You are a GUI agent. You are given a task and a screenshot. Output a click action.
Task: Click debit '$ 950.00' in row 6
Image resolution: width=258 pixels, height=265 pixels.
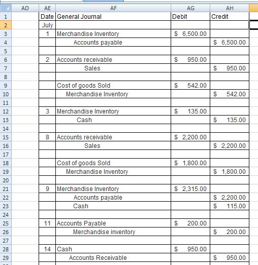tap(190, 60)
